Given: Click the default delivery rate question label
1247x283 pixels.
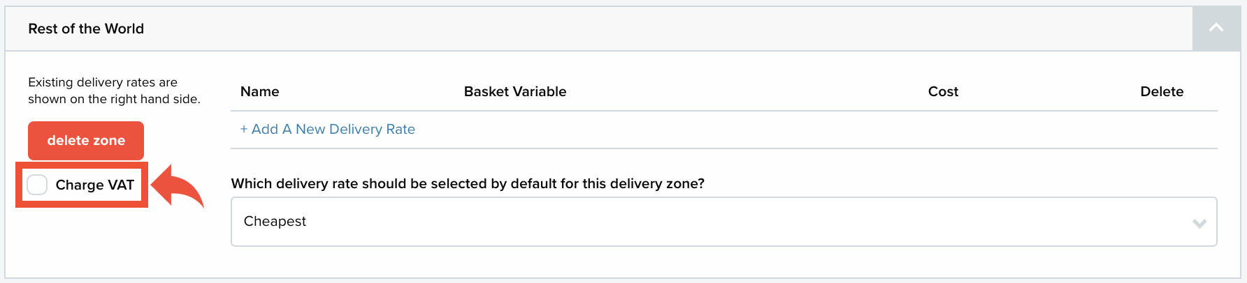Looking at the screenshot, I should (468, 183).
